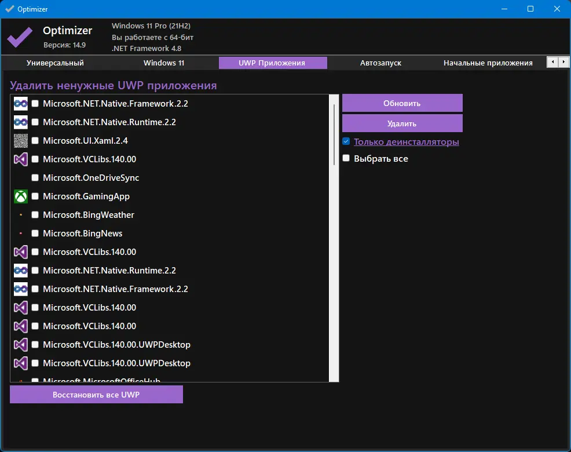Tick the Microsoft.GamingApp checkbox
The width and height of the screenshot is (571, 452).
[35, 196]
